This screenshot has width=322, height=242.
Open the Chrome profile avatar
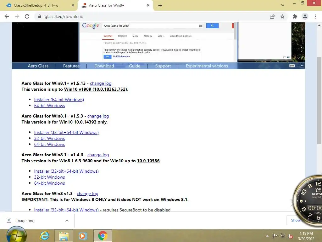pyautogui.click(x=305, y=16)
